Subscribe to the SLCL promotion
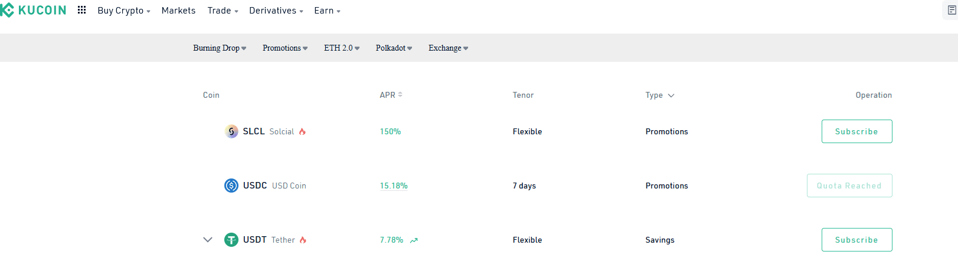 856,131
